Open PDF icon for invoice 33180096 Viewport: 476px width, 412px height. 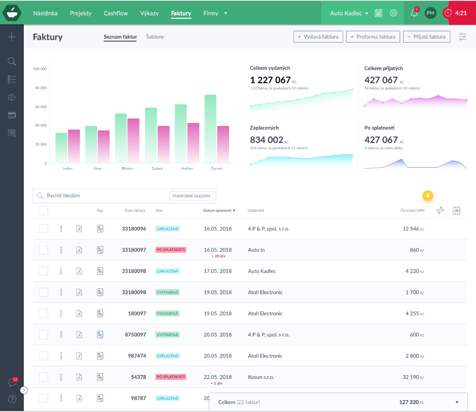tap(79, 229)
